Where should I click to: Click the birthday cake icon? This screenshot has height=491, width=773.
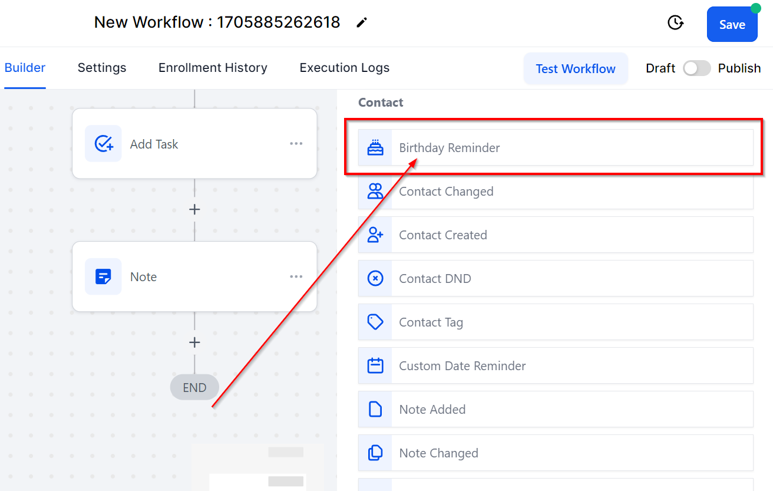coord(375,147)
